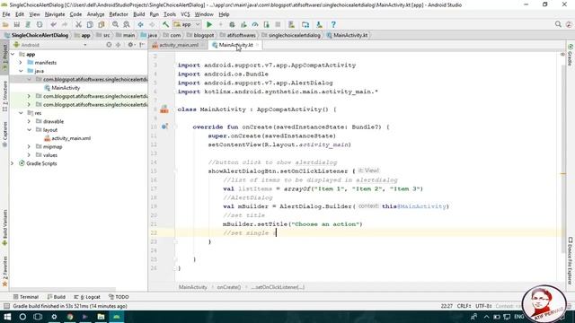Expand the values folder
This screenshot has width=575, height=323.
[x=29, y=155]
